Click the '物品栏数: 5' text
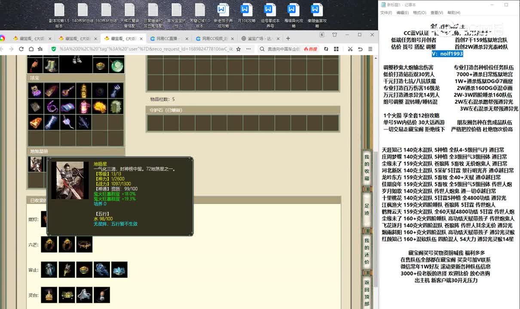 point(162,99)
